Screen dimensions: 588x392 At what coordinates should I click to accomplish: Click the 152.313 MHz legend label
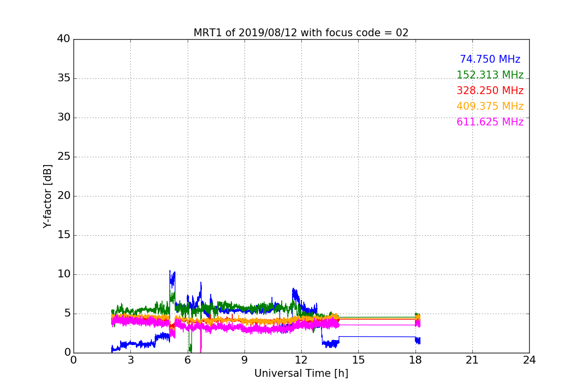point(490,75)
